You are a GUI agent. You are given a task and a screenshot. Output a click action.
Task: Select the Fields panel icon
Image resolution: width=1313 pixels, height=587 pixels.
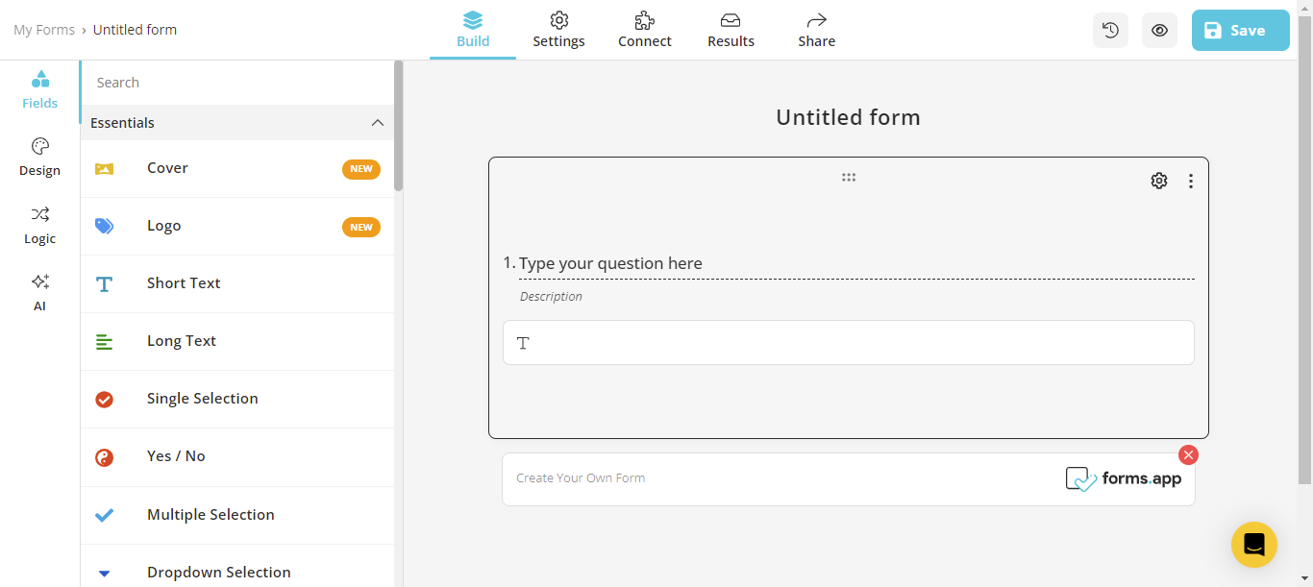click(39, 88)
